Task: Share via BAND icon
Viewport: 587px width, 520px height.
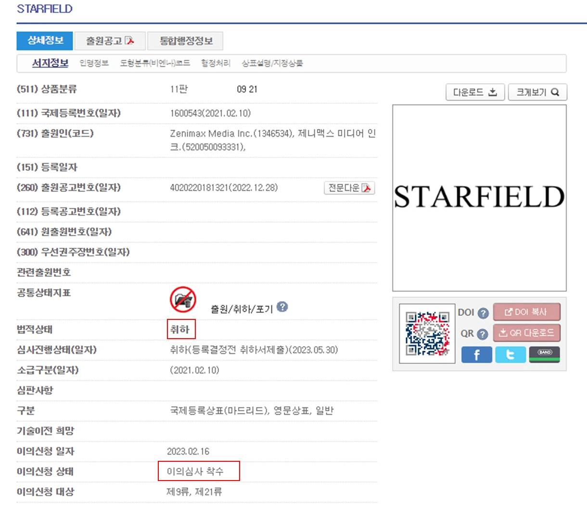Action: pyautogui.click(x=545, y=355)
